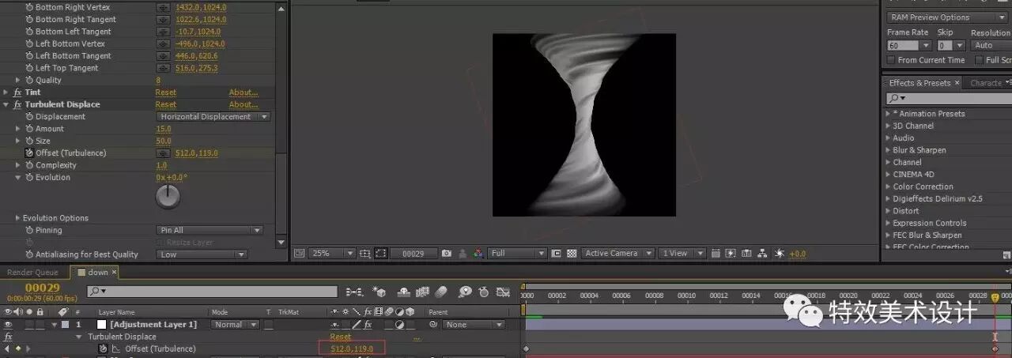Open the viewer magnification 25% dropdown
The height and width of the screenshot is (358, 1012).
332,254
